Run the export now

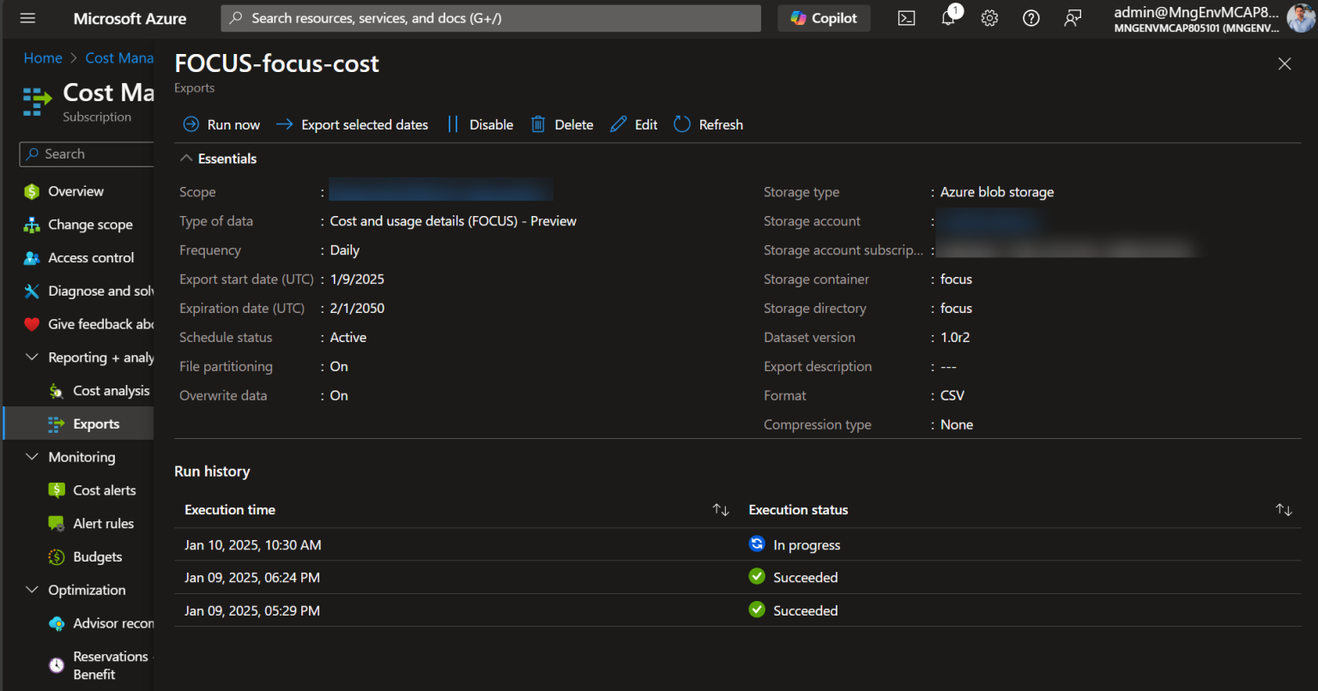(x=221, y=124)
